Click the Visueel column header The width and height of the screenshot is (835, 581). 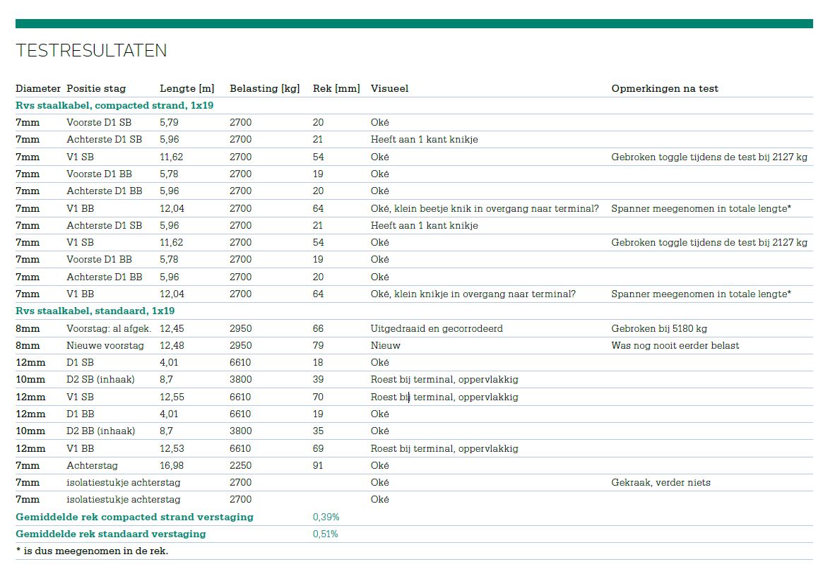[x=389, y=88]
